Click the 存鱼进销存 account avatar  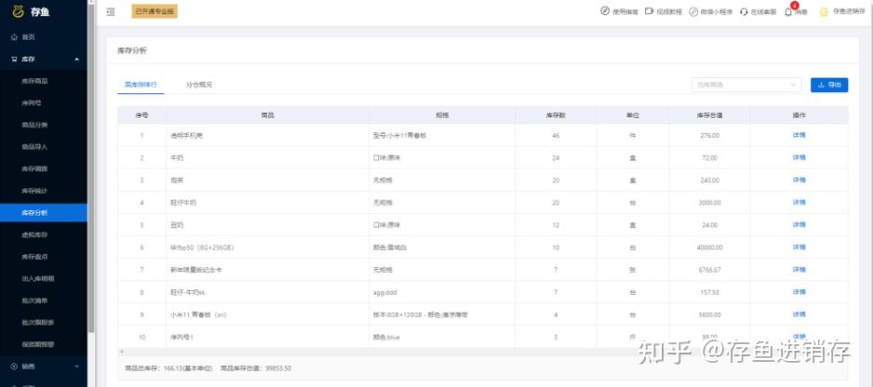tap(824, 11)
